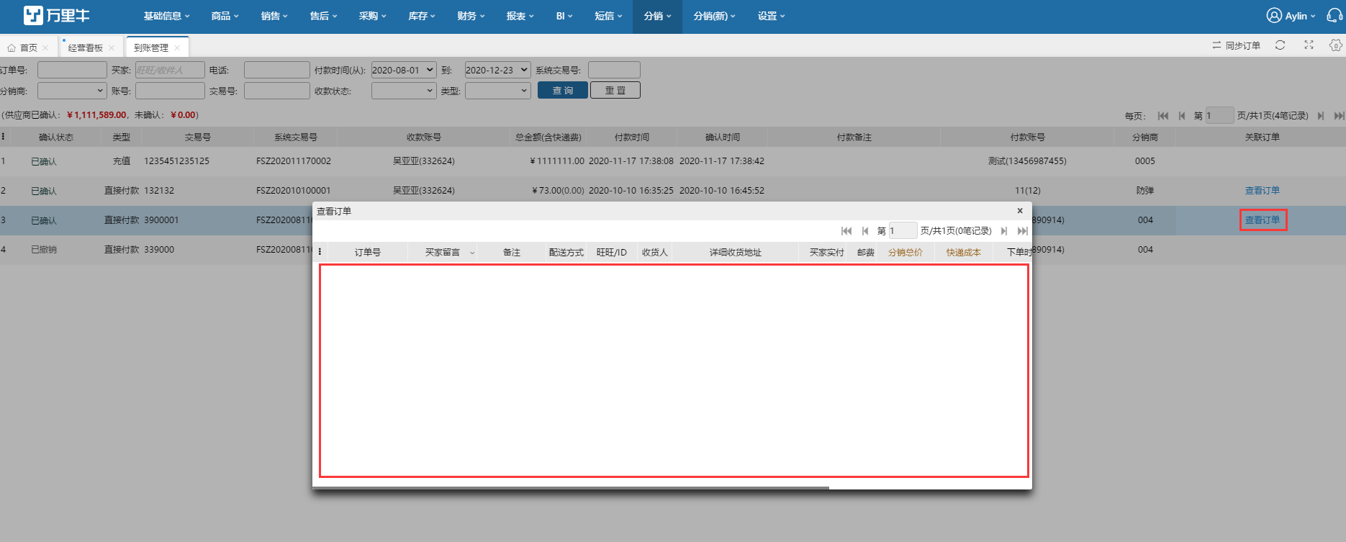Screen dimensions: 1346x542
Task: Open the BI menu
Action: [x=564, y=16]
